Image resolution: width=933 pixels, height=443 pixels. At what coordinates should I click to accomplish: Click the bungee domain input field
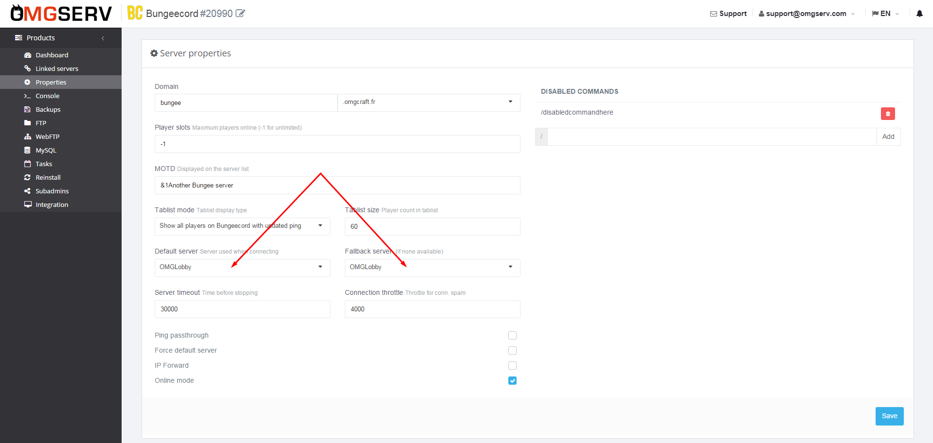pyautogui.click(x=246, y=102)
